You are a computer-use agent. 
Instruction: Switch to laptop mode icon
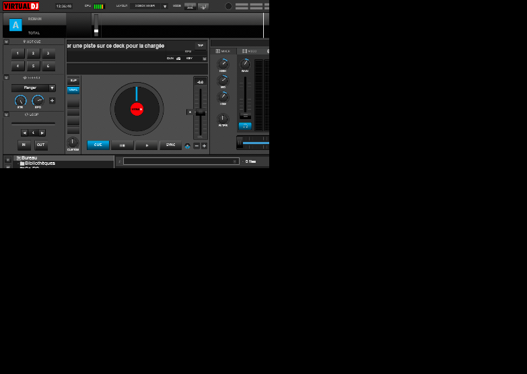(190, 6)
